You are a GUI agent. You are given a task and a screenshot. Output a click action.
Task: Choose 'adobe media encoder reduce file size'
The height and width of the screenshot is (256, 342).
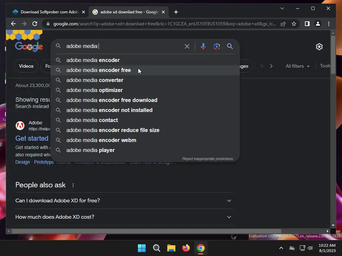pyautogui.click(x=145, y=130)
